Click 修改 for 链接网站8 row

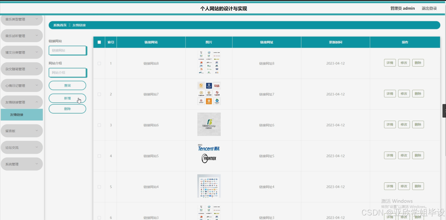pos(404,63)
